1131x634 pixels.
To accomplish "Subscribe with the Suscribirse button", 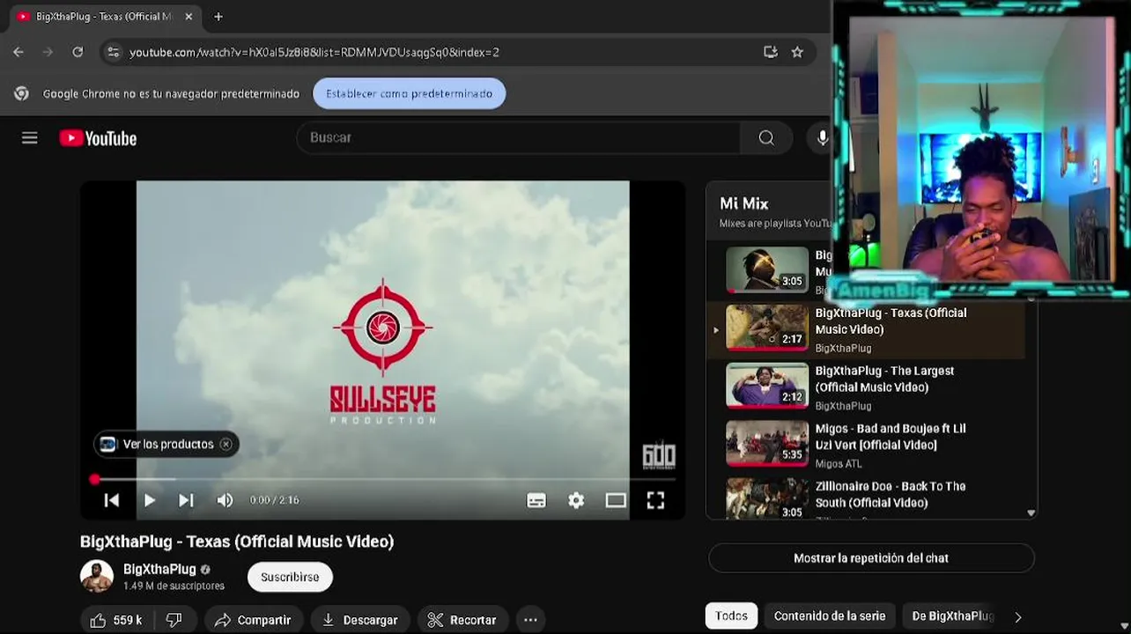I will (x=290, y=577).
